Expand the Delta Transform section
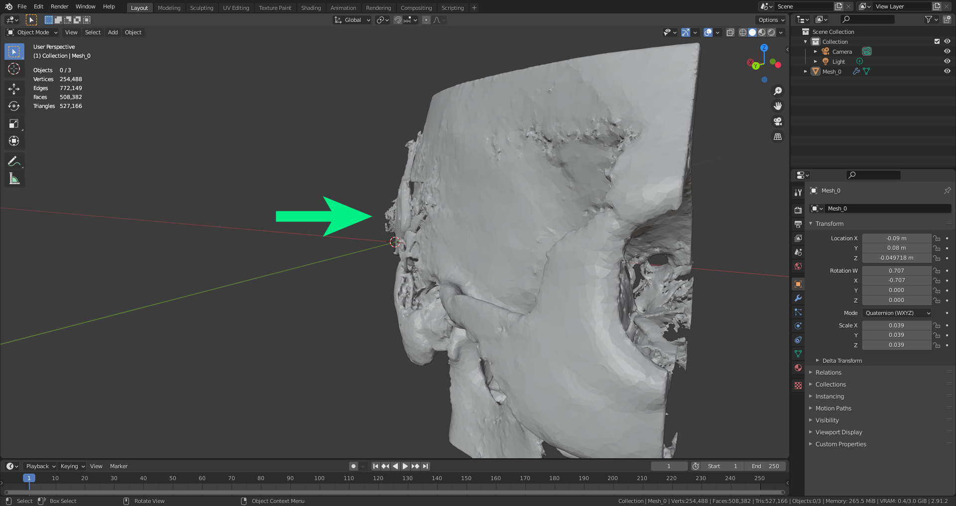 coord(841,361)
